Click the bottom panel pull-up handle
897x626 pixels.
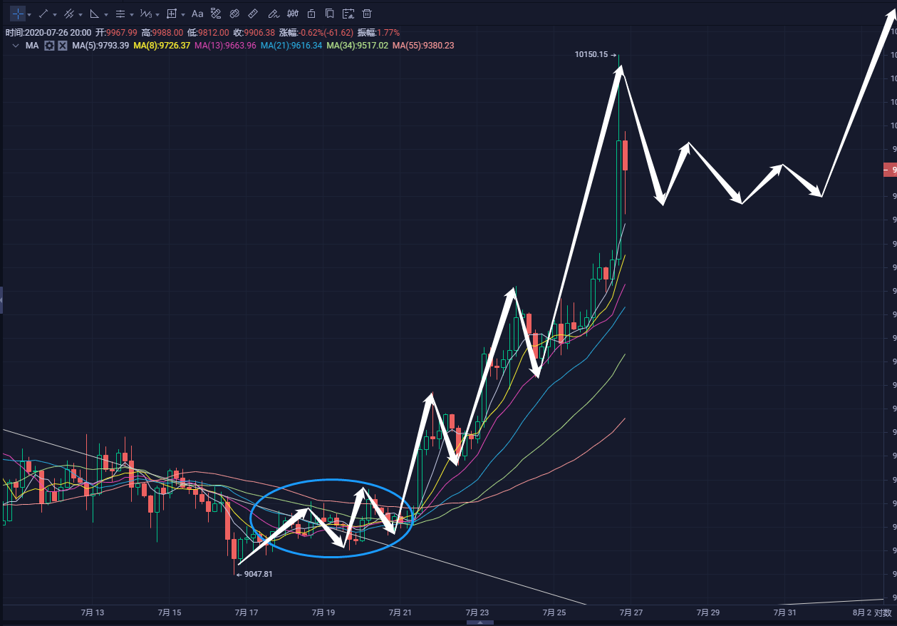click(479, 622)
